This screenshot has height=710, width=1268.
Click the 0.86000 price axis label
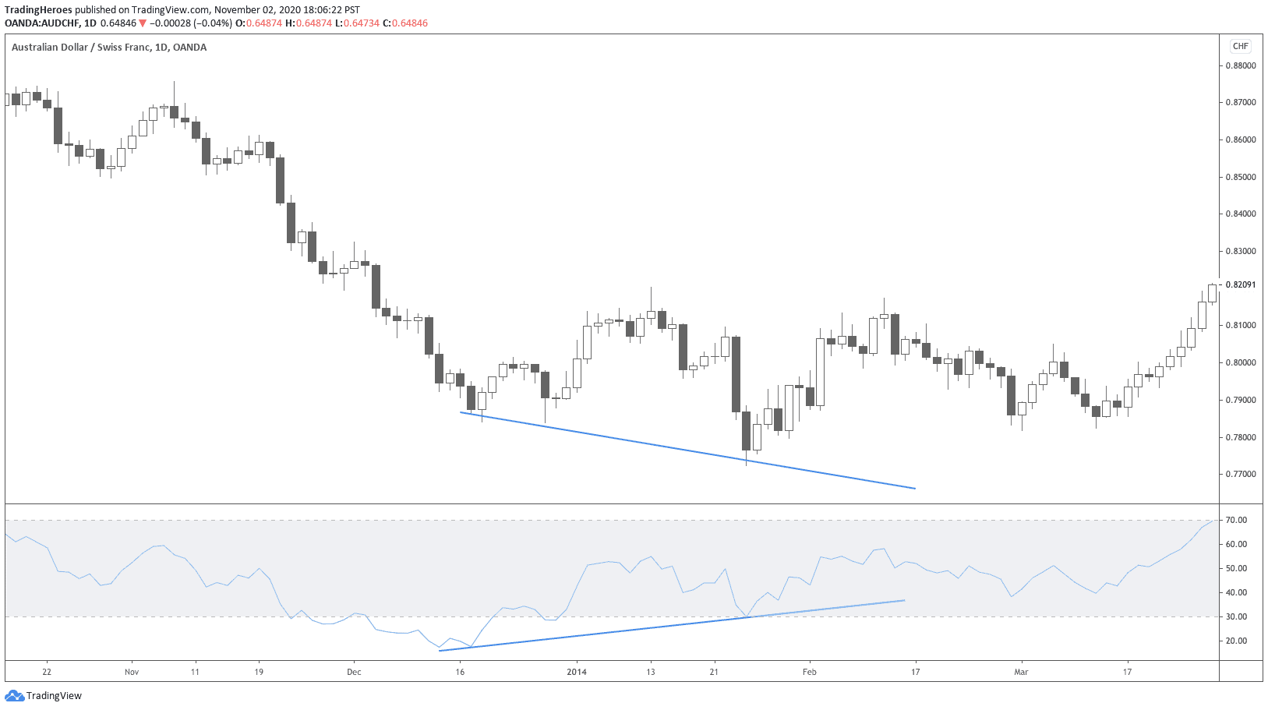pos(1241,140)
